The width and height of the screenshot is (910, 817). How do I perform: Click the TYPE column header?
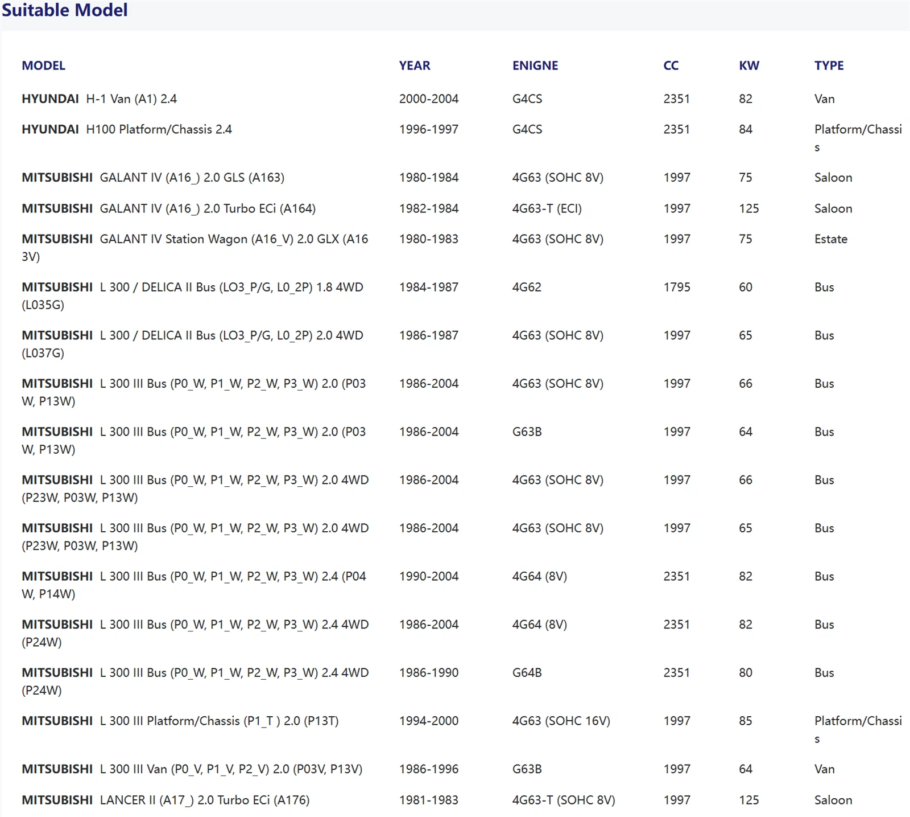click(x=829, y=65)
